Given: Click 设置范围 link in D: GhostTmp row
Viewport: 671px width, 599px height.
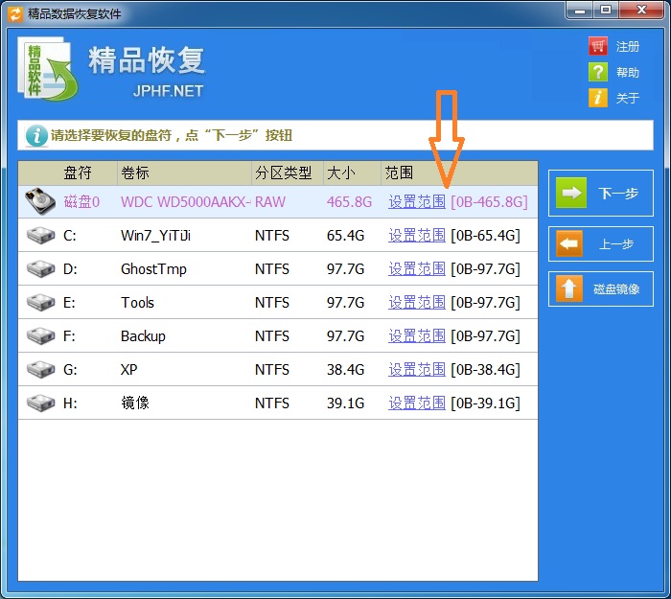Looking at the screenshot, I should (417, 268).
